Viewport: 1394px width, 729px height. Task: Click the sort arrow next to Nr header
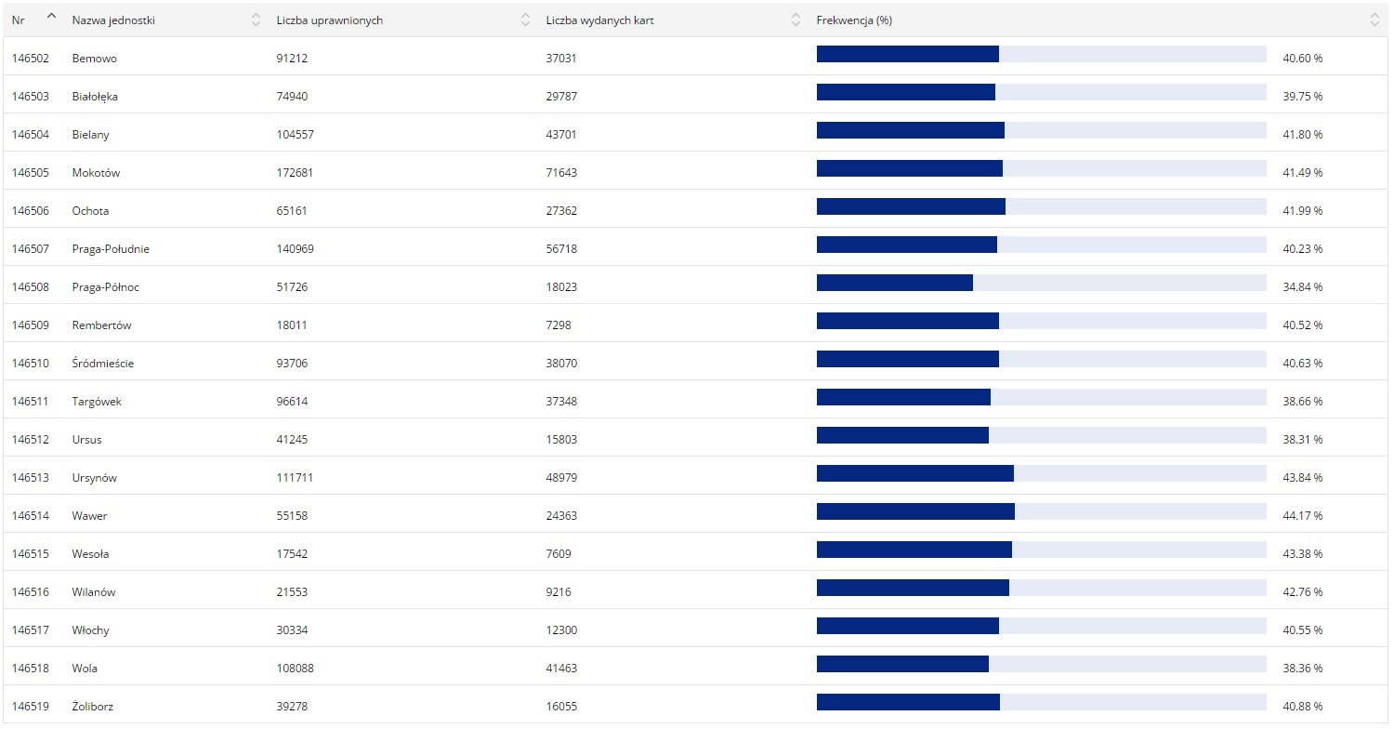tap(51, 17)
